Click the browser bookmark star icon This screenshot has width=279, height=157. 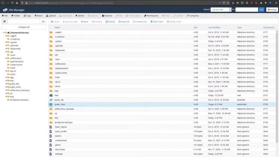coord(228,3)
